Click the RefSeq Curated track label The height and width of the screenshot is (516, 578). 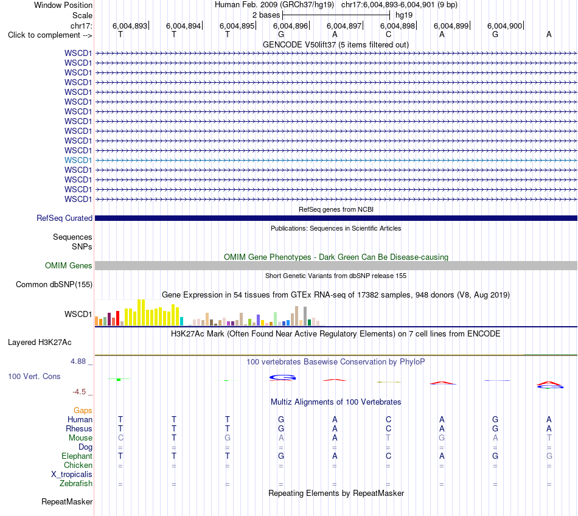[x=64, y=218]
